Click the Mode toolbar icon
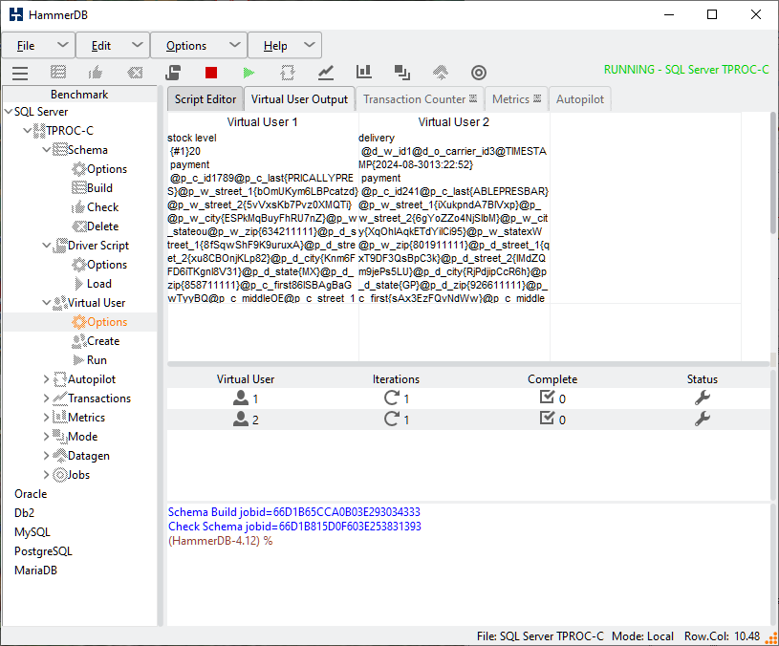This screenshot has width=779, height=646. pyautogui.click(x=401, y=73)
